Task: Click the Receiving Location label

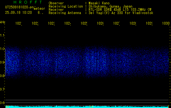Action: click(66, 6)
